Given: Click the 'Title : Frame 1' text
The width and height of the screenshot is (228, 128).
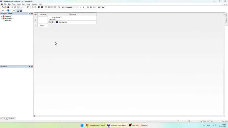Looking at the screenshot, I should coord(56,17).
